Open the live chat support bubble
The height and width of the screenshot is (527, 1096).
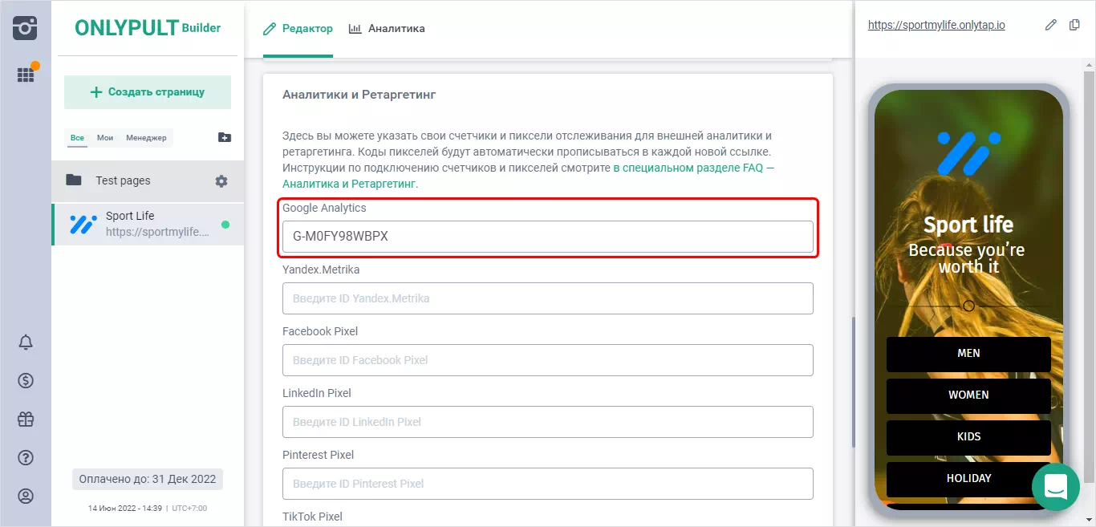pos(1055,487)
